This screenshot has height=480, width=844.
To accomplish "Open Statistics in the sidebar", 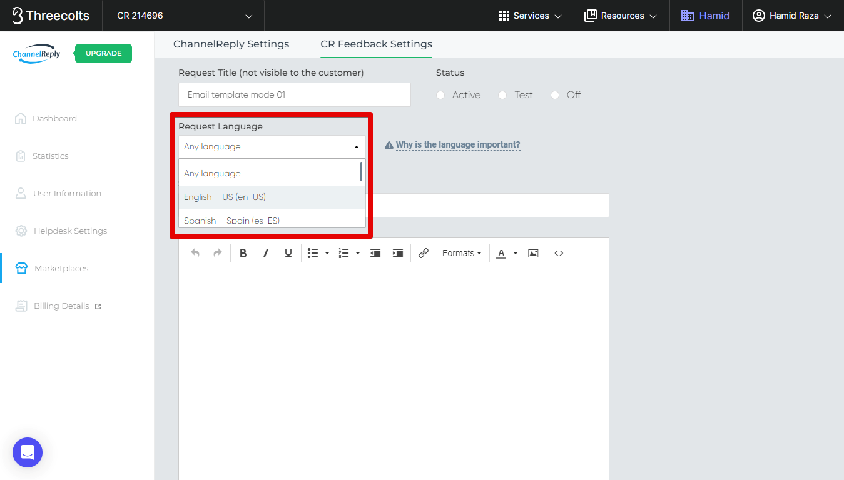I will pyautogui.click(x=51, y=156).
